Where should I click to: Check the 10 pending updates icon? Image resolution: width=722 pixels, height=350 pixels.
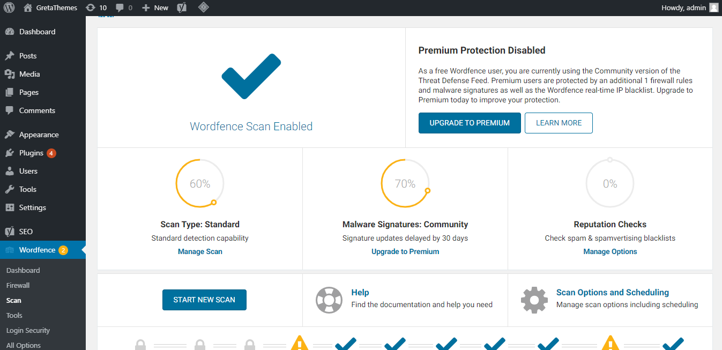(96, 8)
